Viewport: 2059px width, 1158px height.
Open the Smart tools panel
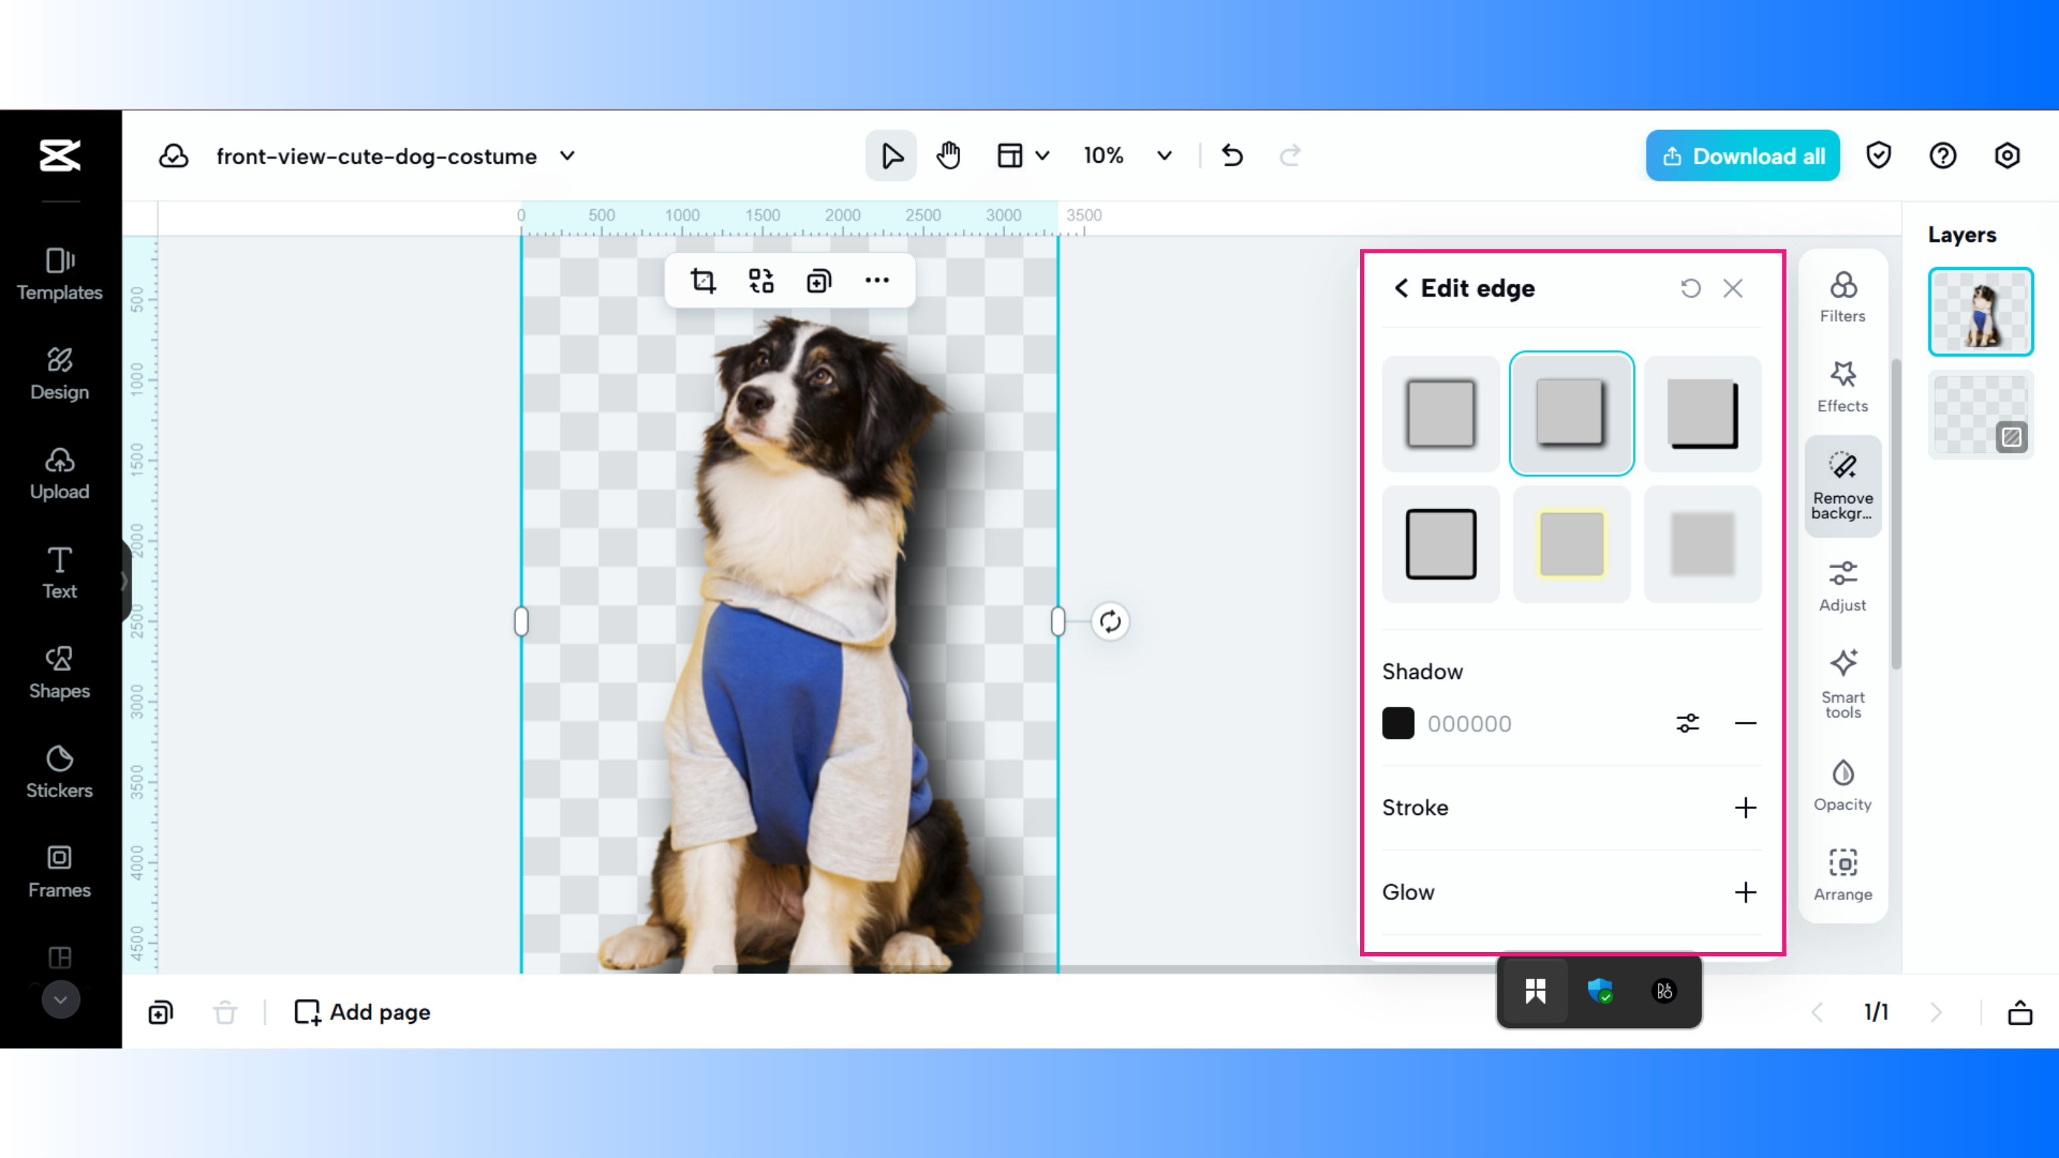tap(1843, 682)
